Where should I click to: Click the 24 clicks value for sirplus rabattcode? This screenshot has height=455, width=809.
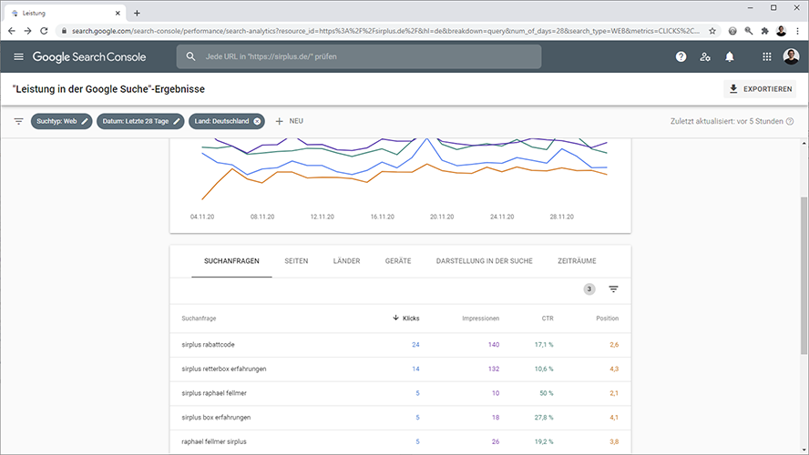coord(415,345)
